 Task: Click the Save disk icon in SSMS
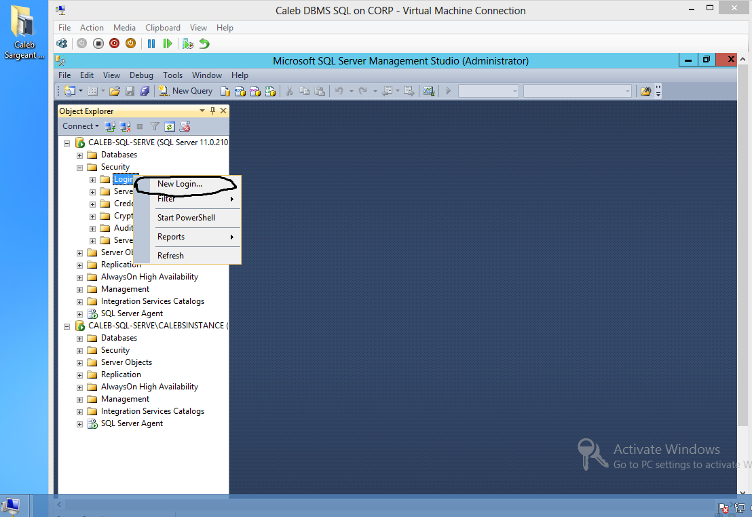[x=130, y=91]
